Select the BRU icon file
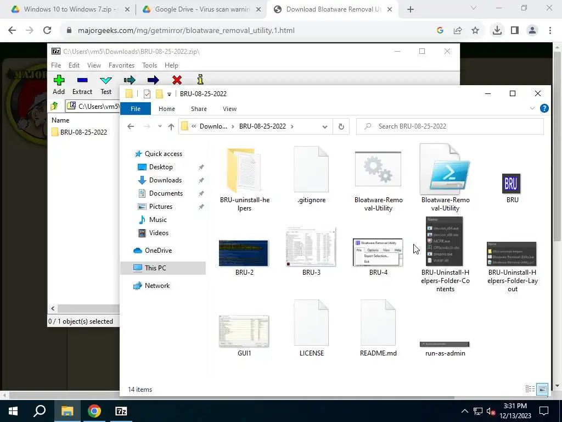 tap(512, 189)
